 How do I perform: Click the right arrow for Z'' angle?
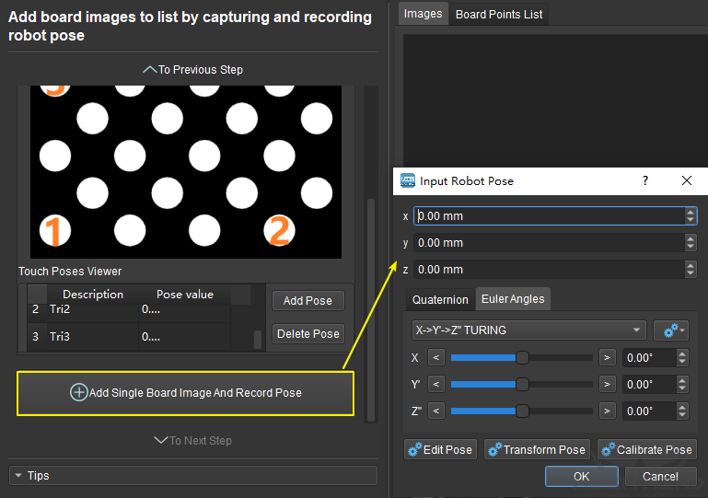607,411
